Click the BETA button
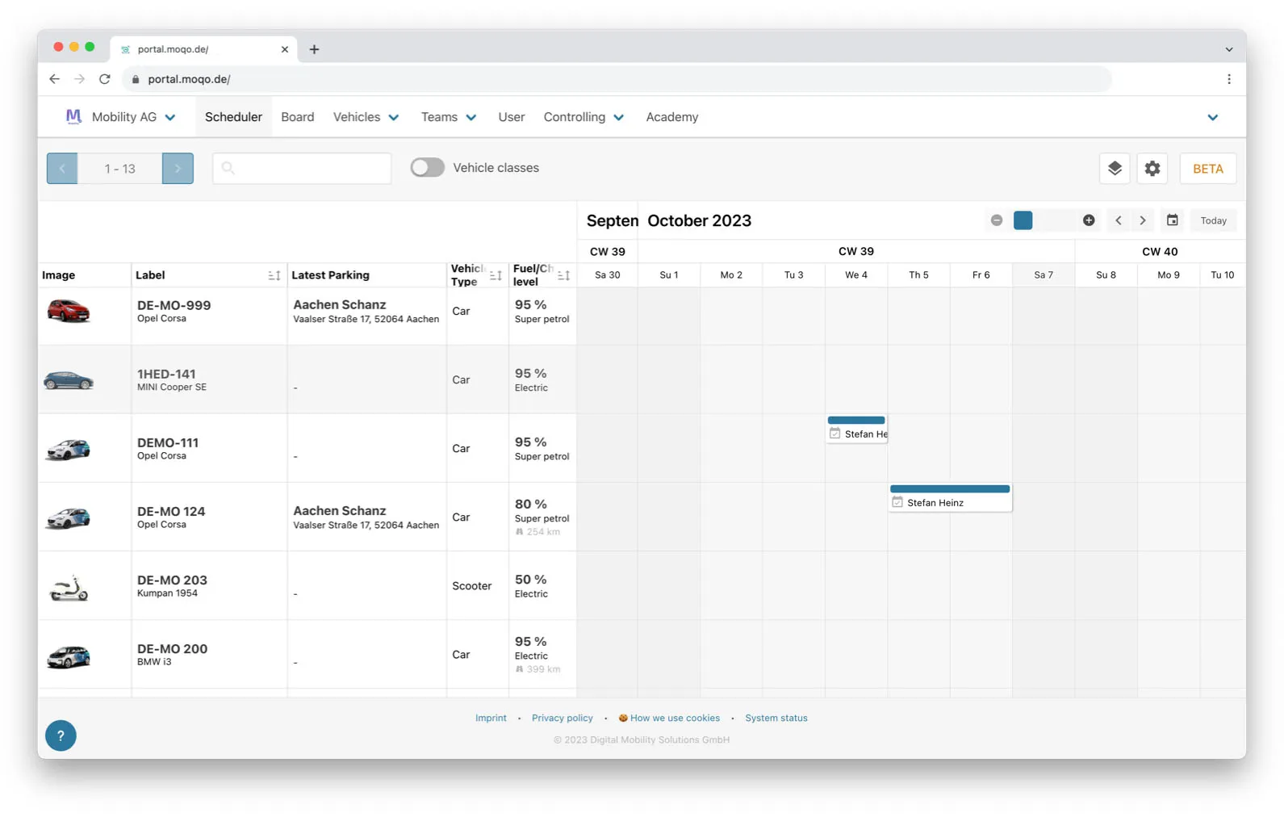This screenshot has height=817, width=1284. pyautogui.click(x=1207, y=169)
